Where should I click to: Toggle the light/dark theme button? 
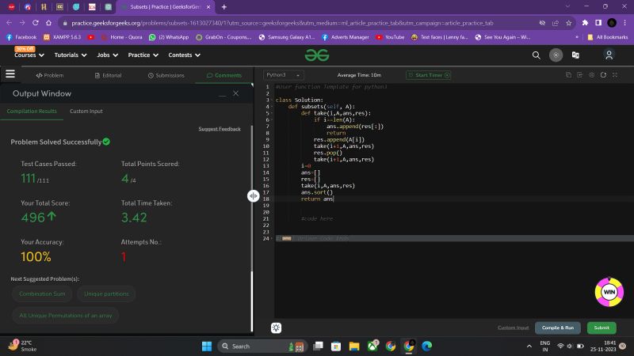coord(556,55)
